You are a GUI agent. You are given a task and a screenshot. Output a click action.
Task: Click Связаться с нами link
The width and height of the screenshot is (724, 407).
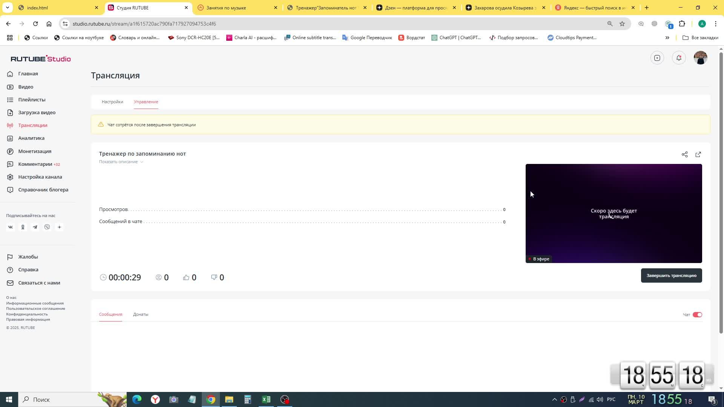(x=39, y=283)
